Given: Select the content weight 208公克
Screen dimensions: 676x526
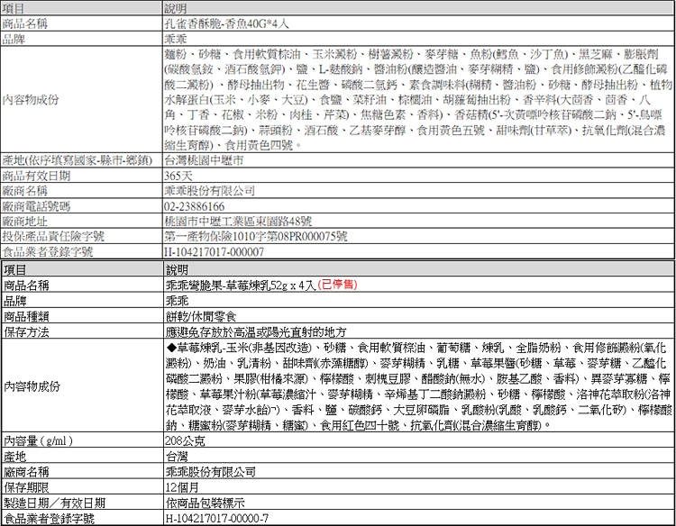Looking at the screenshot, I should (186, 440).
